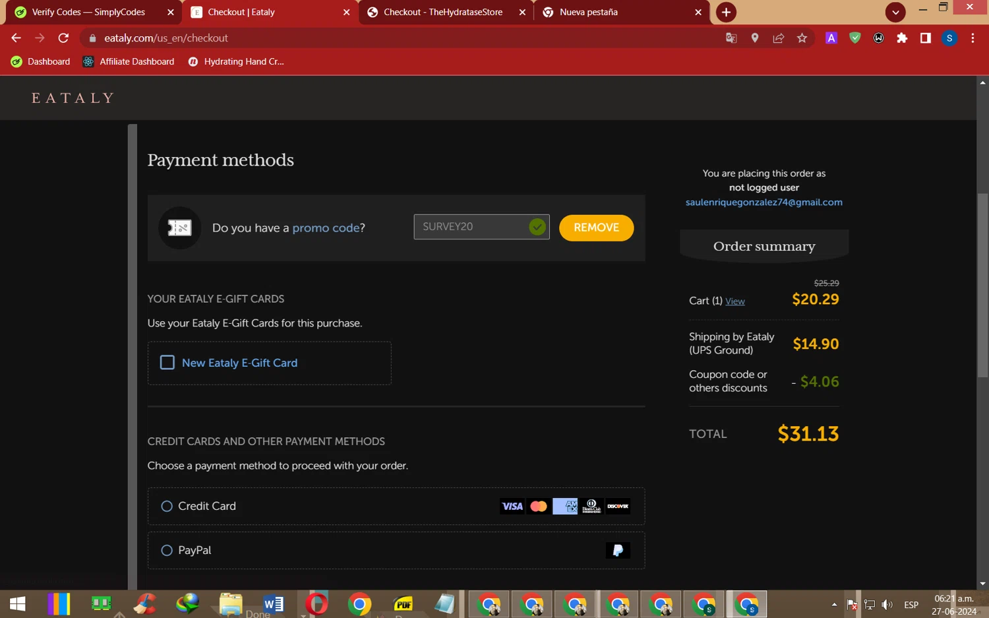Image resolution: width=989 pixels, height=618 pixels.
Task: Open the purple A extension
Action: pyautogui.click(x=831, y=38)
